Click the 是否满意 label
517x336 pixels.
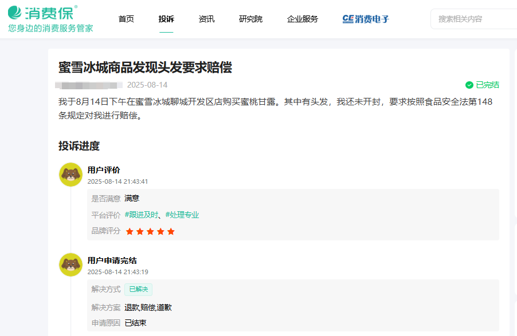106,199
